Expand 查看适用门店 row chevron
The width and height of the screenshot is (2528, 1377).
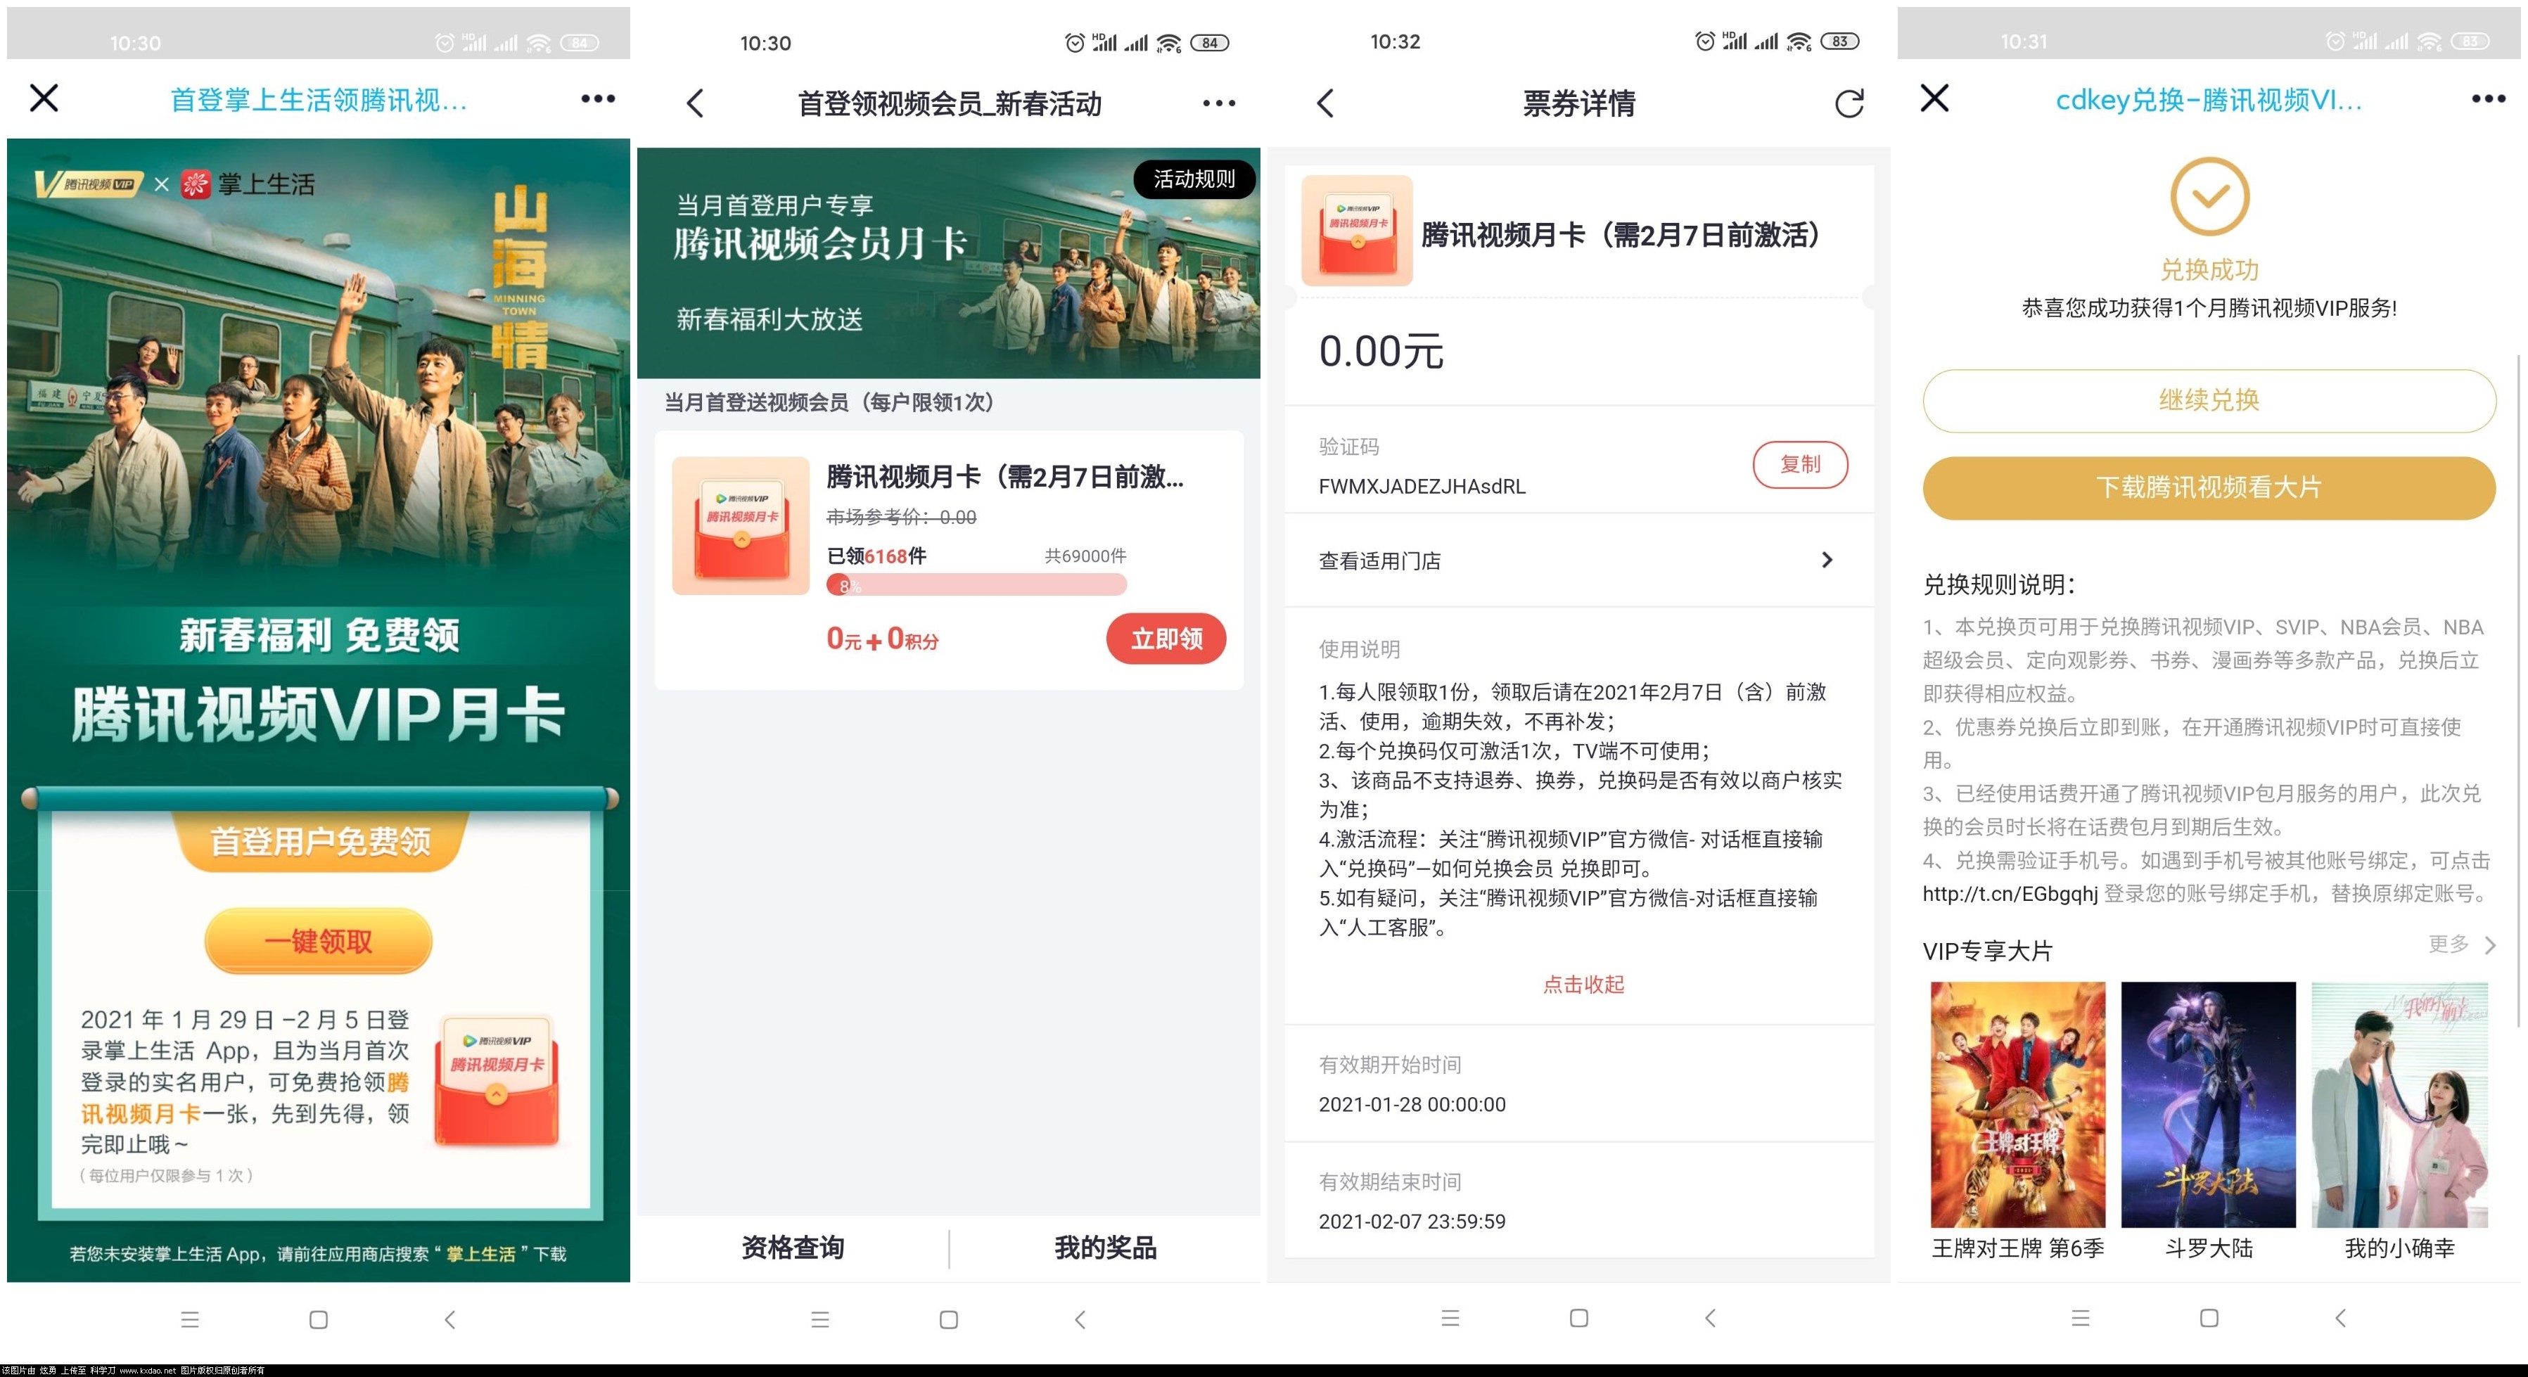pyautogui.click(x=1826, y=559)
